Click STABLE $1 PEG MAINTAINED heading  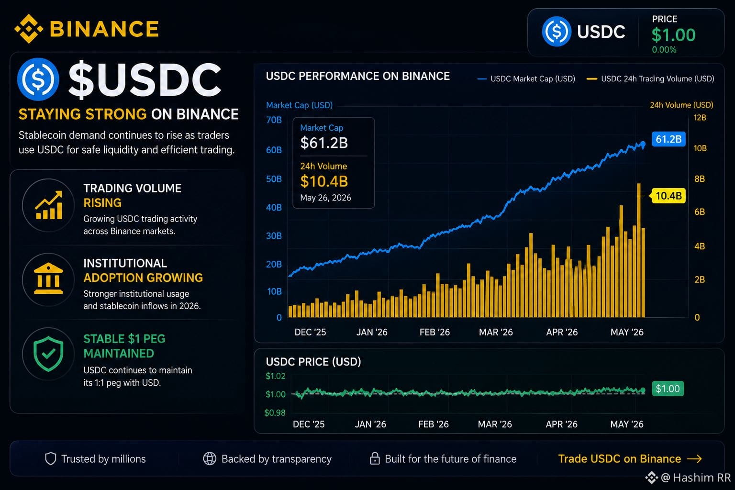pyautogui.click(x=124, y=346)
